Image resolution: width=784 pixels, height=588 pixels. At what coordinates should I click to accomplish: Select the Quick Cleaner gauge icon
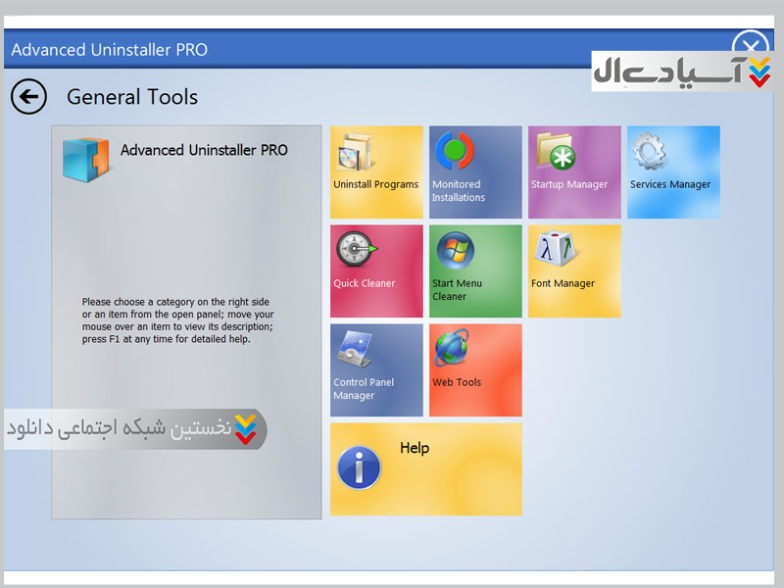[355, 252]
